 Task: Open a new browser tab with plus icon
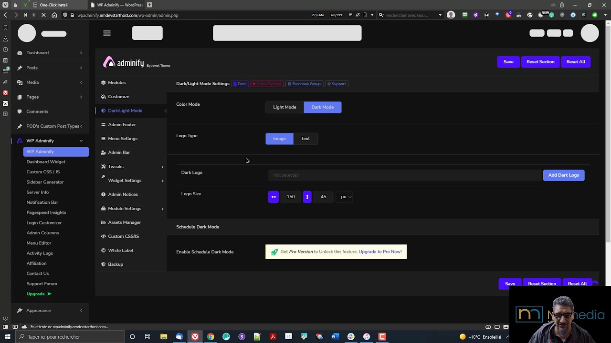tap(149, 5)
